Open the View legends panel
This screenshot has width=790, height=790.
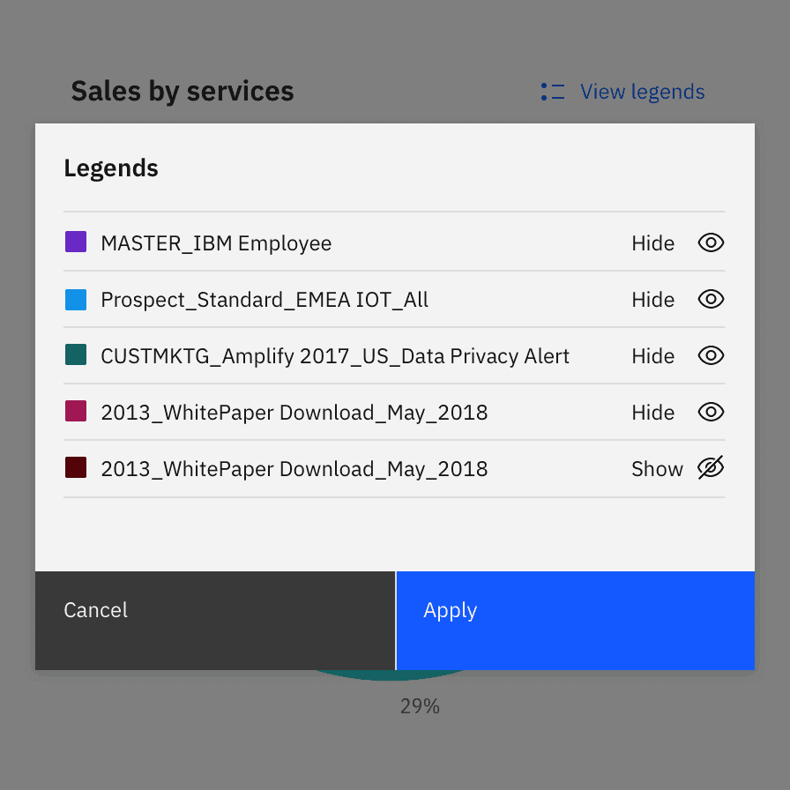(642, 91)
